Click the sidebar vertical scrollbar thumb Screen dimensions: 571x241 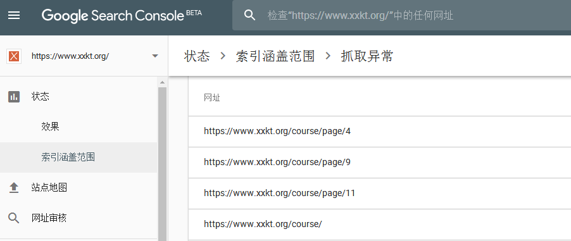tap(163, 164)
